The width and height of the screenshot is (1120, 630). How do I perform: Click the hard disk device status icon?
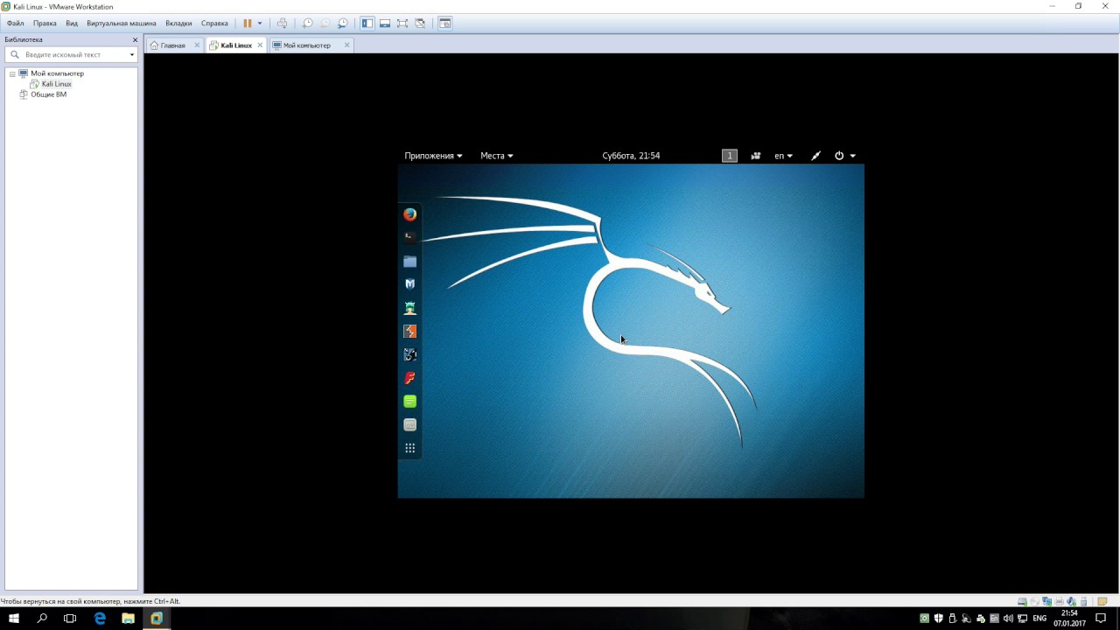pyautogui.click(x=1022, y=602)
